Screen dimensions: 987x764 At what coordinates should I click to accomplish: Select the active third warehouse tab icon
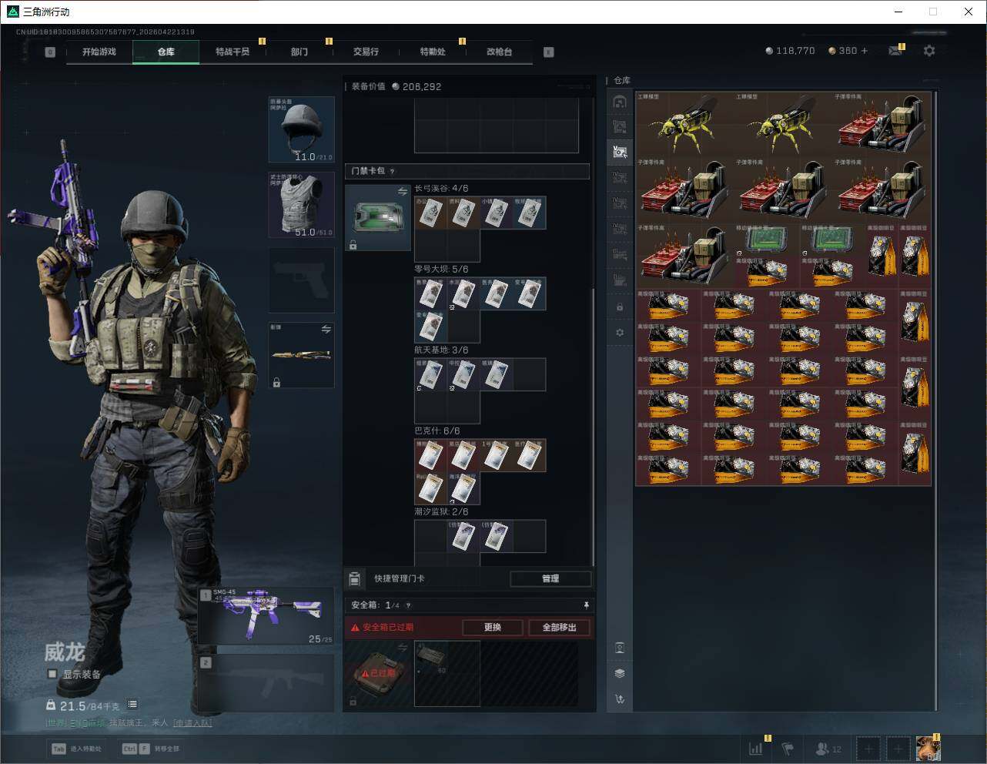pos(620,152)
